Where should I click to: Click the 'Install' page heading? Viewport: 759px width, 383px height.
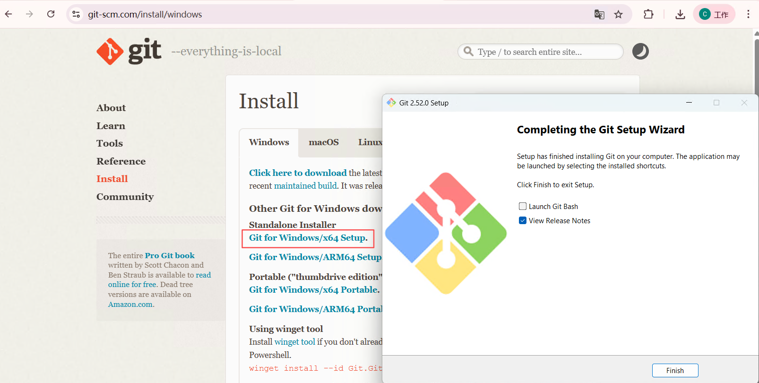(268, 101)
